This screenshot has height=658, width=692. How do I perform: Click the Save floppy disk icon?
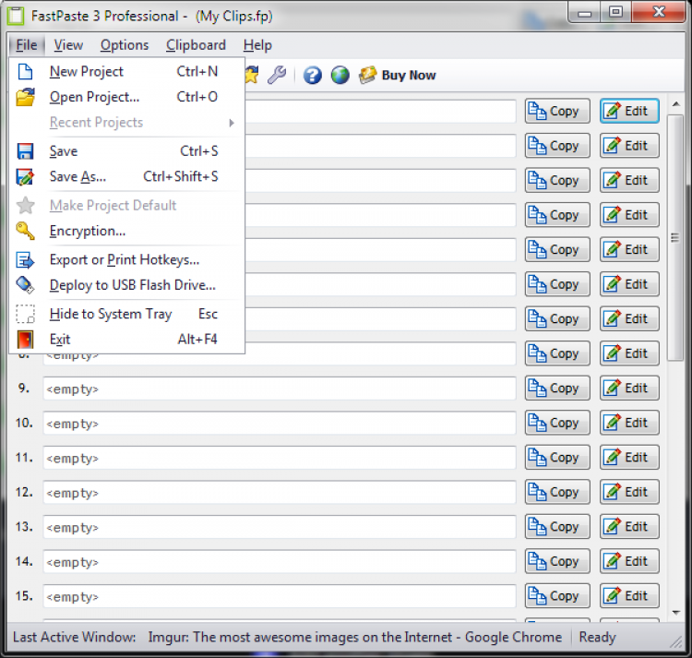[x=25, y=151]
